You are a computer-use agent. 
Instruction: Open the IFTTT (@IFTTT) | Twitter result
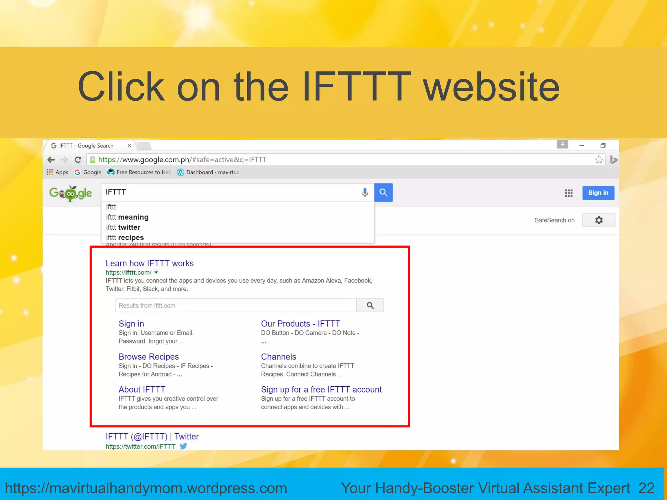[152, 436]
